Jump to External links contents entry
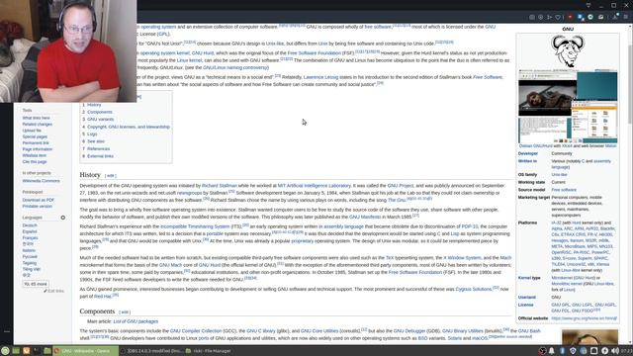The height and width of the screenshot is (356, 633). coord(100,156)
